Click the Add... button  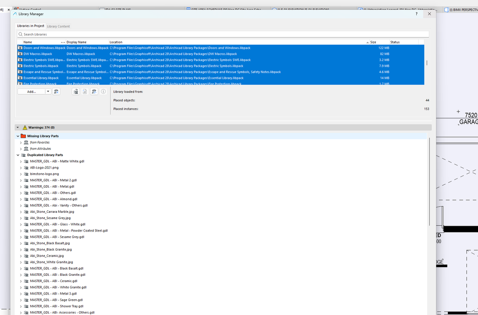[x=32, y=92]
